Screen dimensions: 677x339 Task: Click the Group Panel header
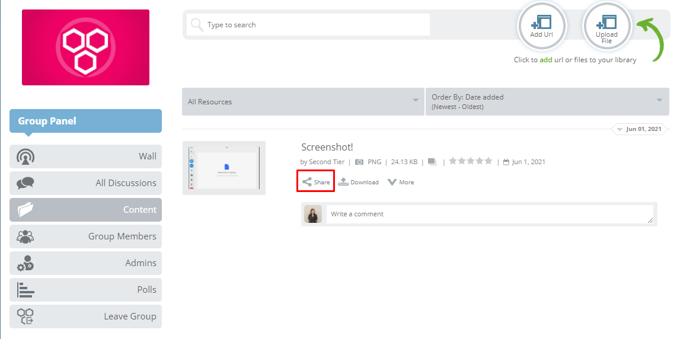(x=85, y=121)
